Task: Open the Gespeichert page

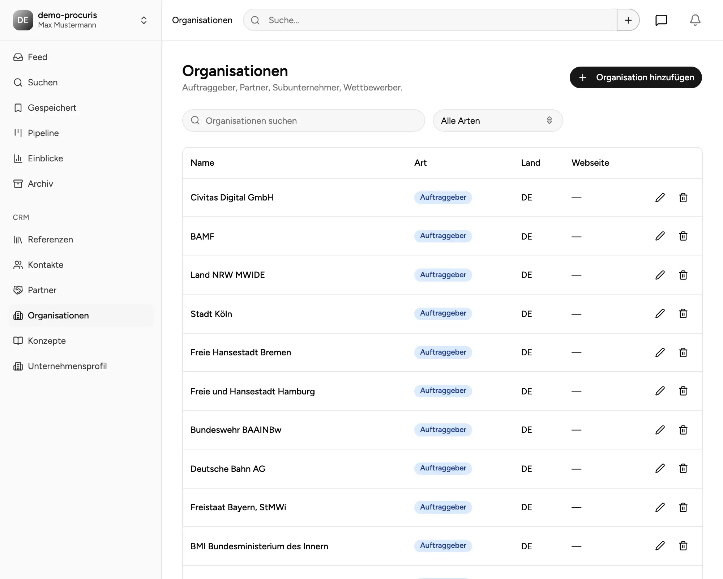Action: 81,108
